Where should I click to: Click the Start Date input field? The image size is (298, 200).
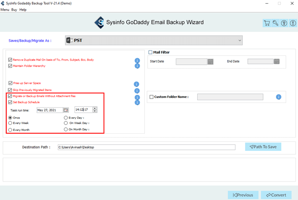[x=192, y=61]
